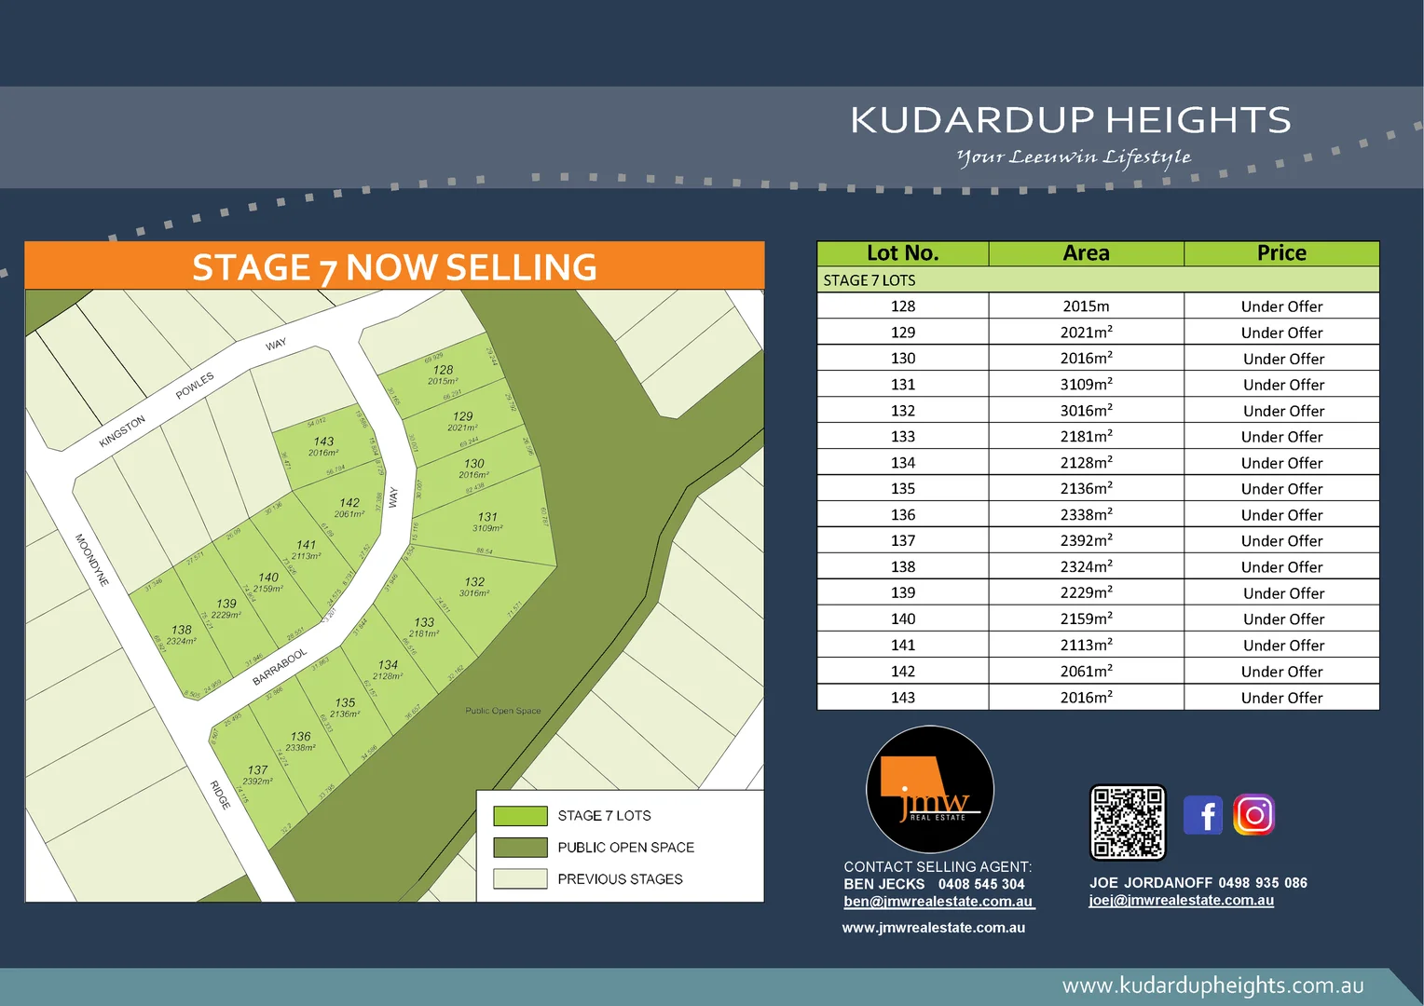Visit www.jmwrealestate.com.au website text
This screenshot has width=1424, height=1006.
(x=933, y=928)
